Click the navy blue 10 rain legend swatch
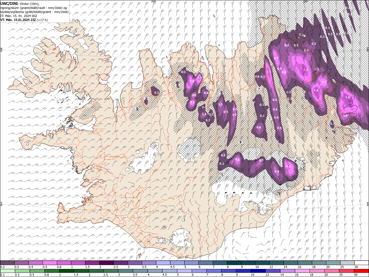The width and height of the screenshot is (369, 277). click(x=258, y=271)
